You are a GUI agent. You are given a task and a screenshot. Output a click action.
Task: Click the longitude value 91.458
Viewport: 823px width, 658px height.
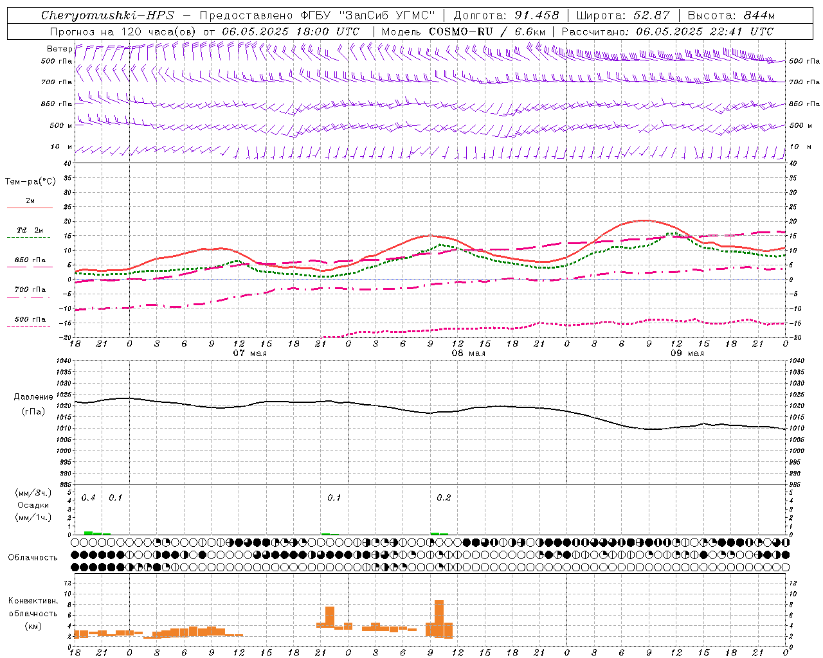click(537, 15)
